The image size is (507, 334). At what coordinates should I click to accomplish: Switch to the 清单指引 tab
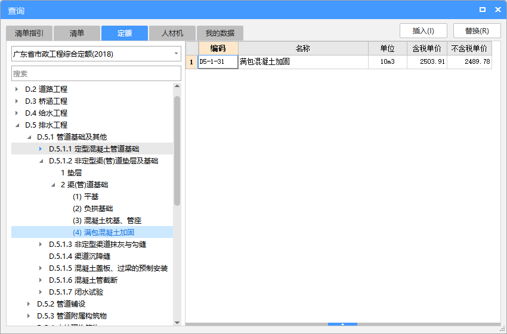coord(29,33)
